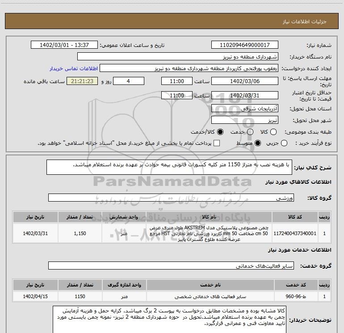
Task: Click goods code 1172400437340001
Action: [295, 233]
